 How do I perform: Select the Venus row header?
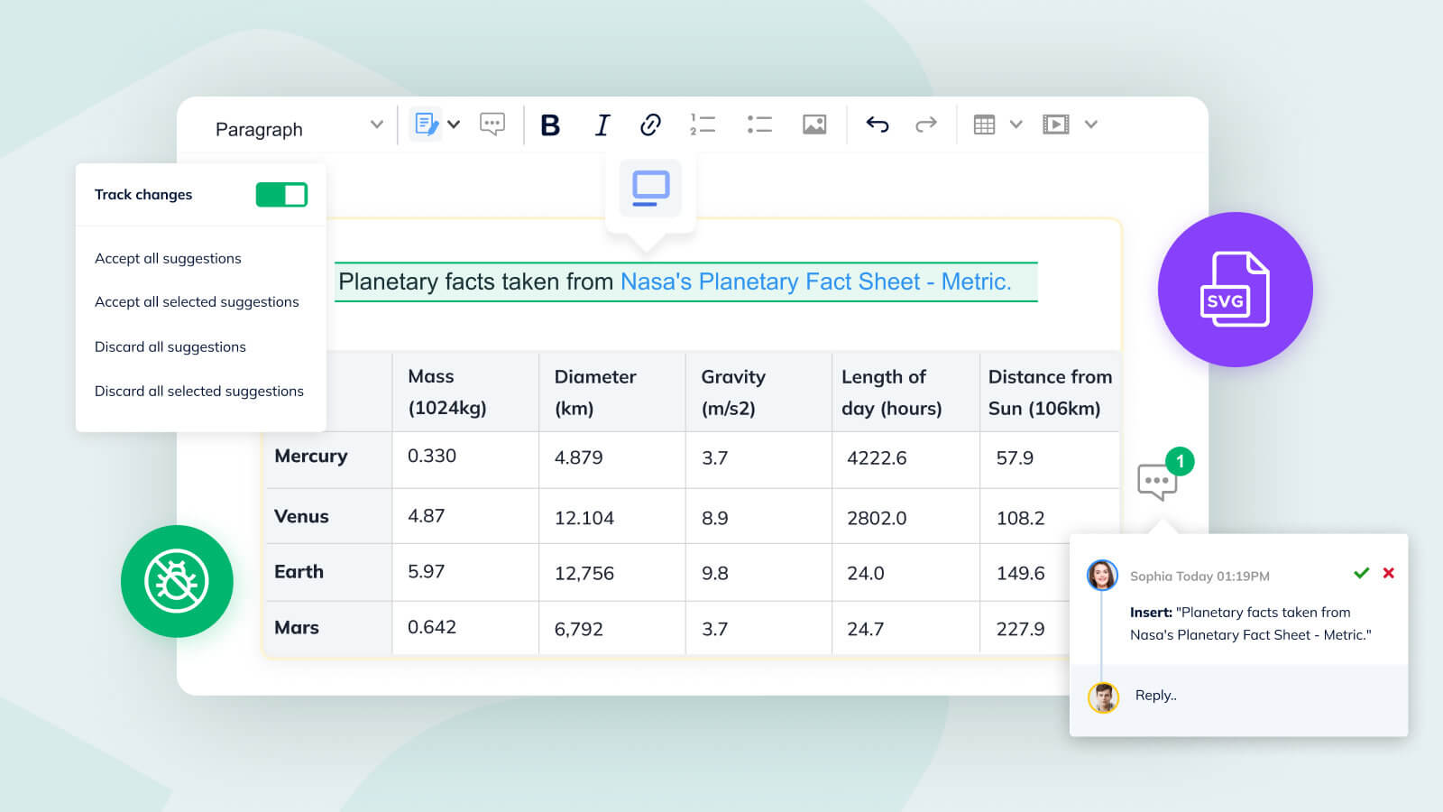(329, 516)
